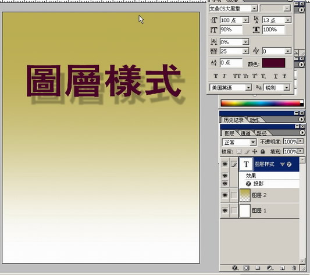Select the 图层 tab

pos(229,133)
